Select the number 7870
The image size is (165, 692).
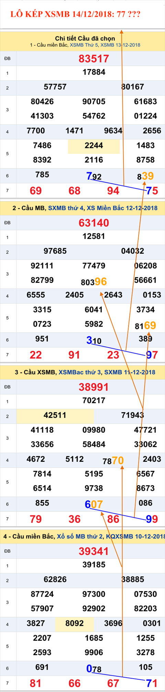coord(113,460)
